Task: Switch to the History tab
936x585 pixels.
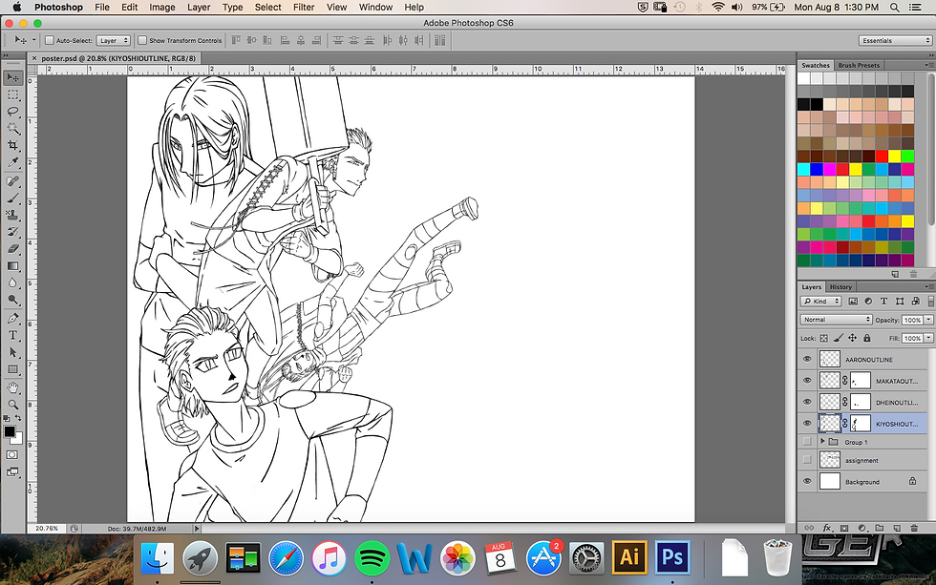Action: (x=840, y=286)
